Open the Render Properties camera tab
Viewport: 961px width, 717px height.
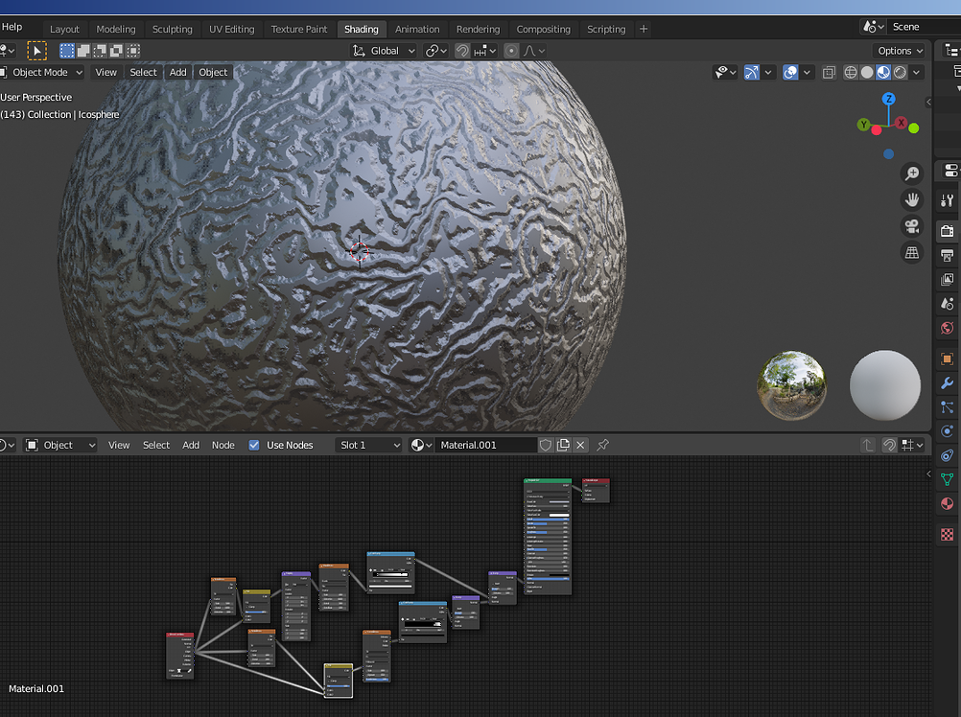(946, 231)
